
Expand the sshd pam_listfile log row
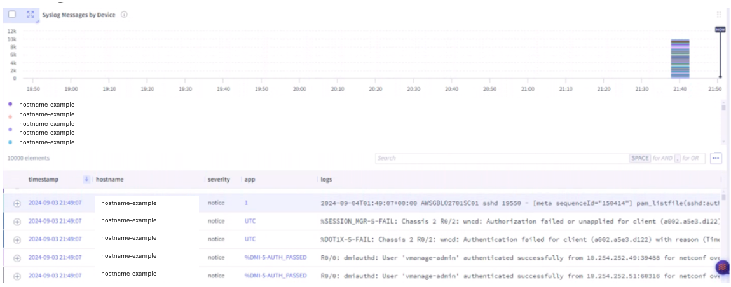[x=17, y=204]
